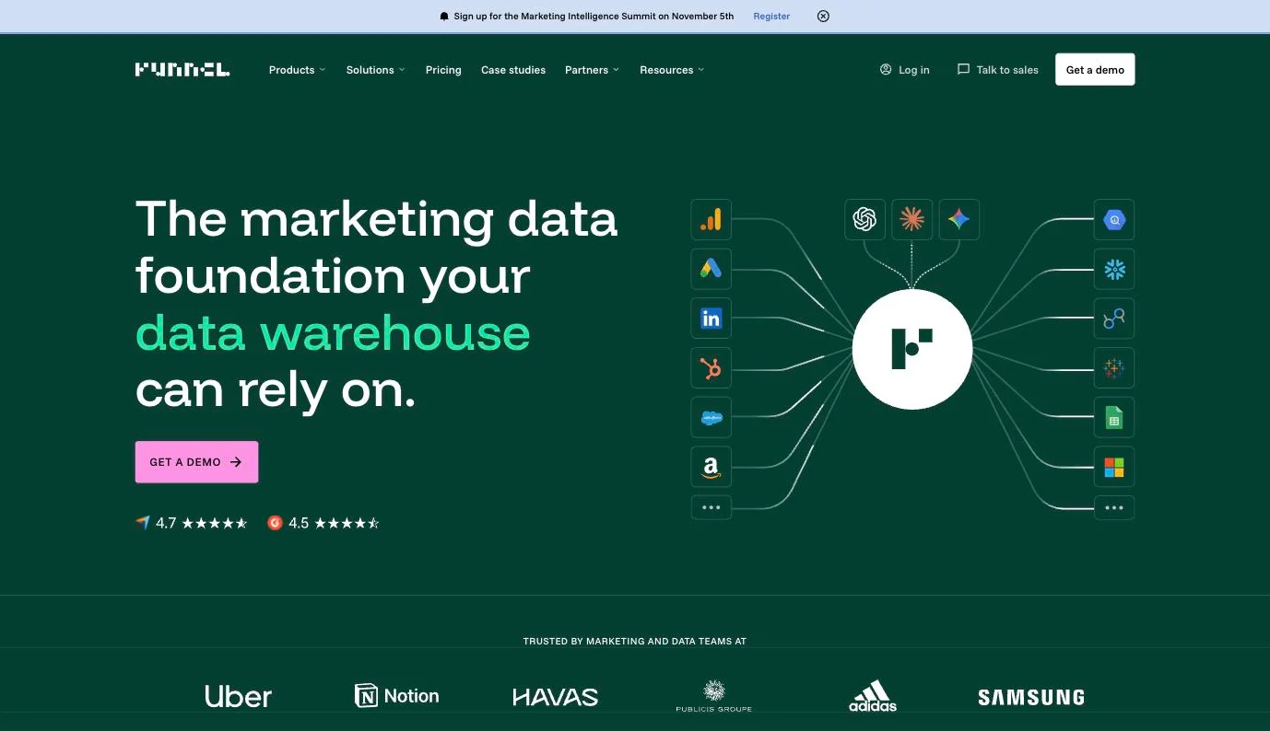This screenshot has height=731, width=1270.
Task: Click the Looker Studio connected-circles icon
Action: [1114, 319]
